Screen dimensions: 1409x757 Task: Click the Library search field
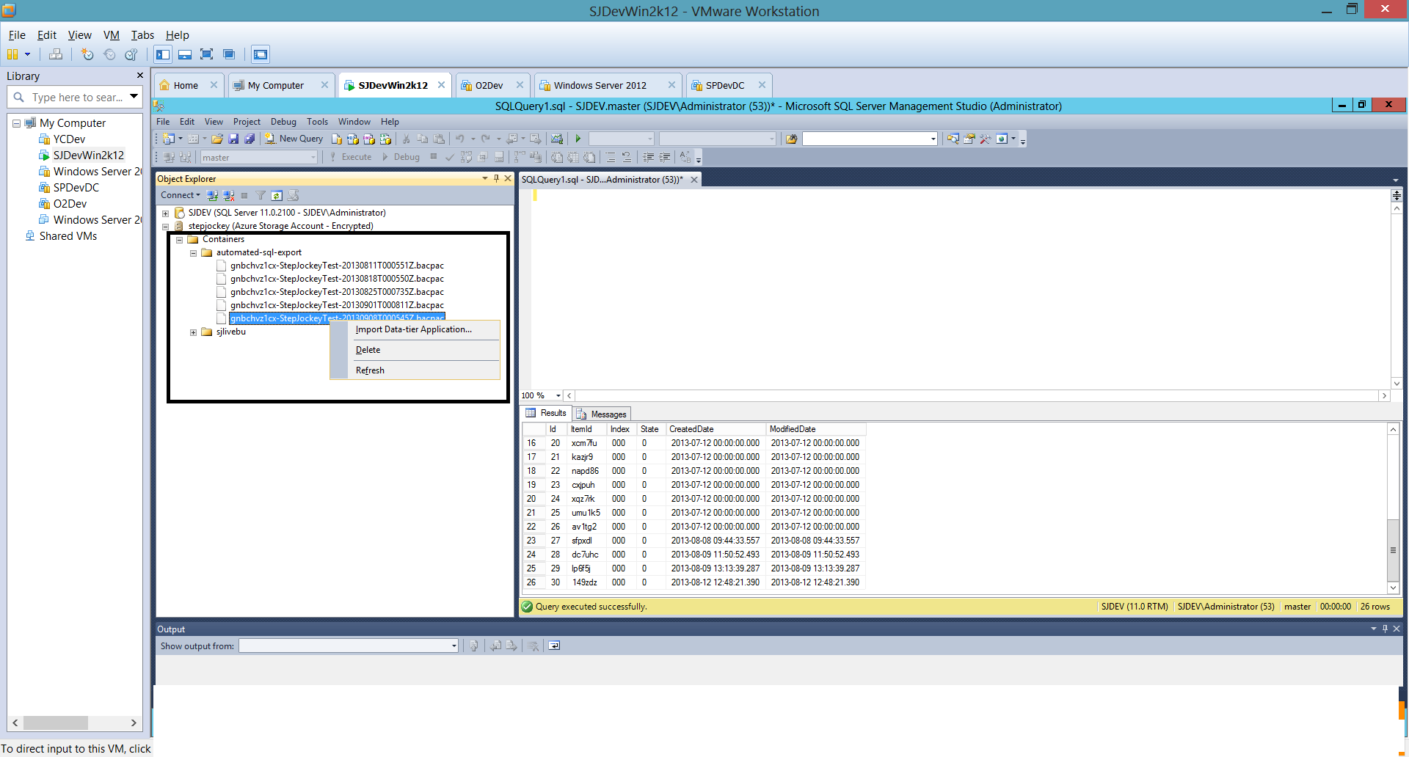(76, 97)
